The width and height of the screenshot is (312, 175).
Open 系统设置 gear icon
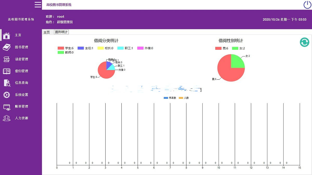pyautogui.click(x=6, y=95)
